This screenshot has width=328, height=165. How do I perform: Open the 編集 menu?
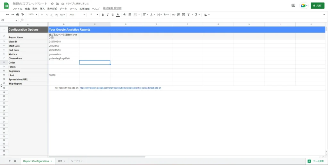click(x=28, y=9)
